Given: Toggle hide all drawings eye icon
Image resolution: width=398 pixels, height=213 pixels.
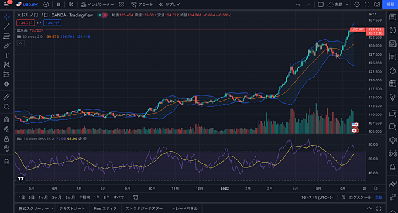Looking at the screenshot, I should click(x=6, y=148).
